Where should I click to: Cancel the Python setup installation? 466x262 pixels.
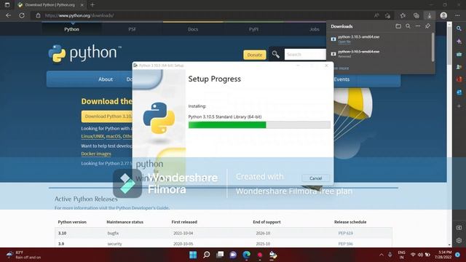tap(315, 178)
